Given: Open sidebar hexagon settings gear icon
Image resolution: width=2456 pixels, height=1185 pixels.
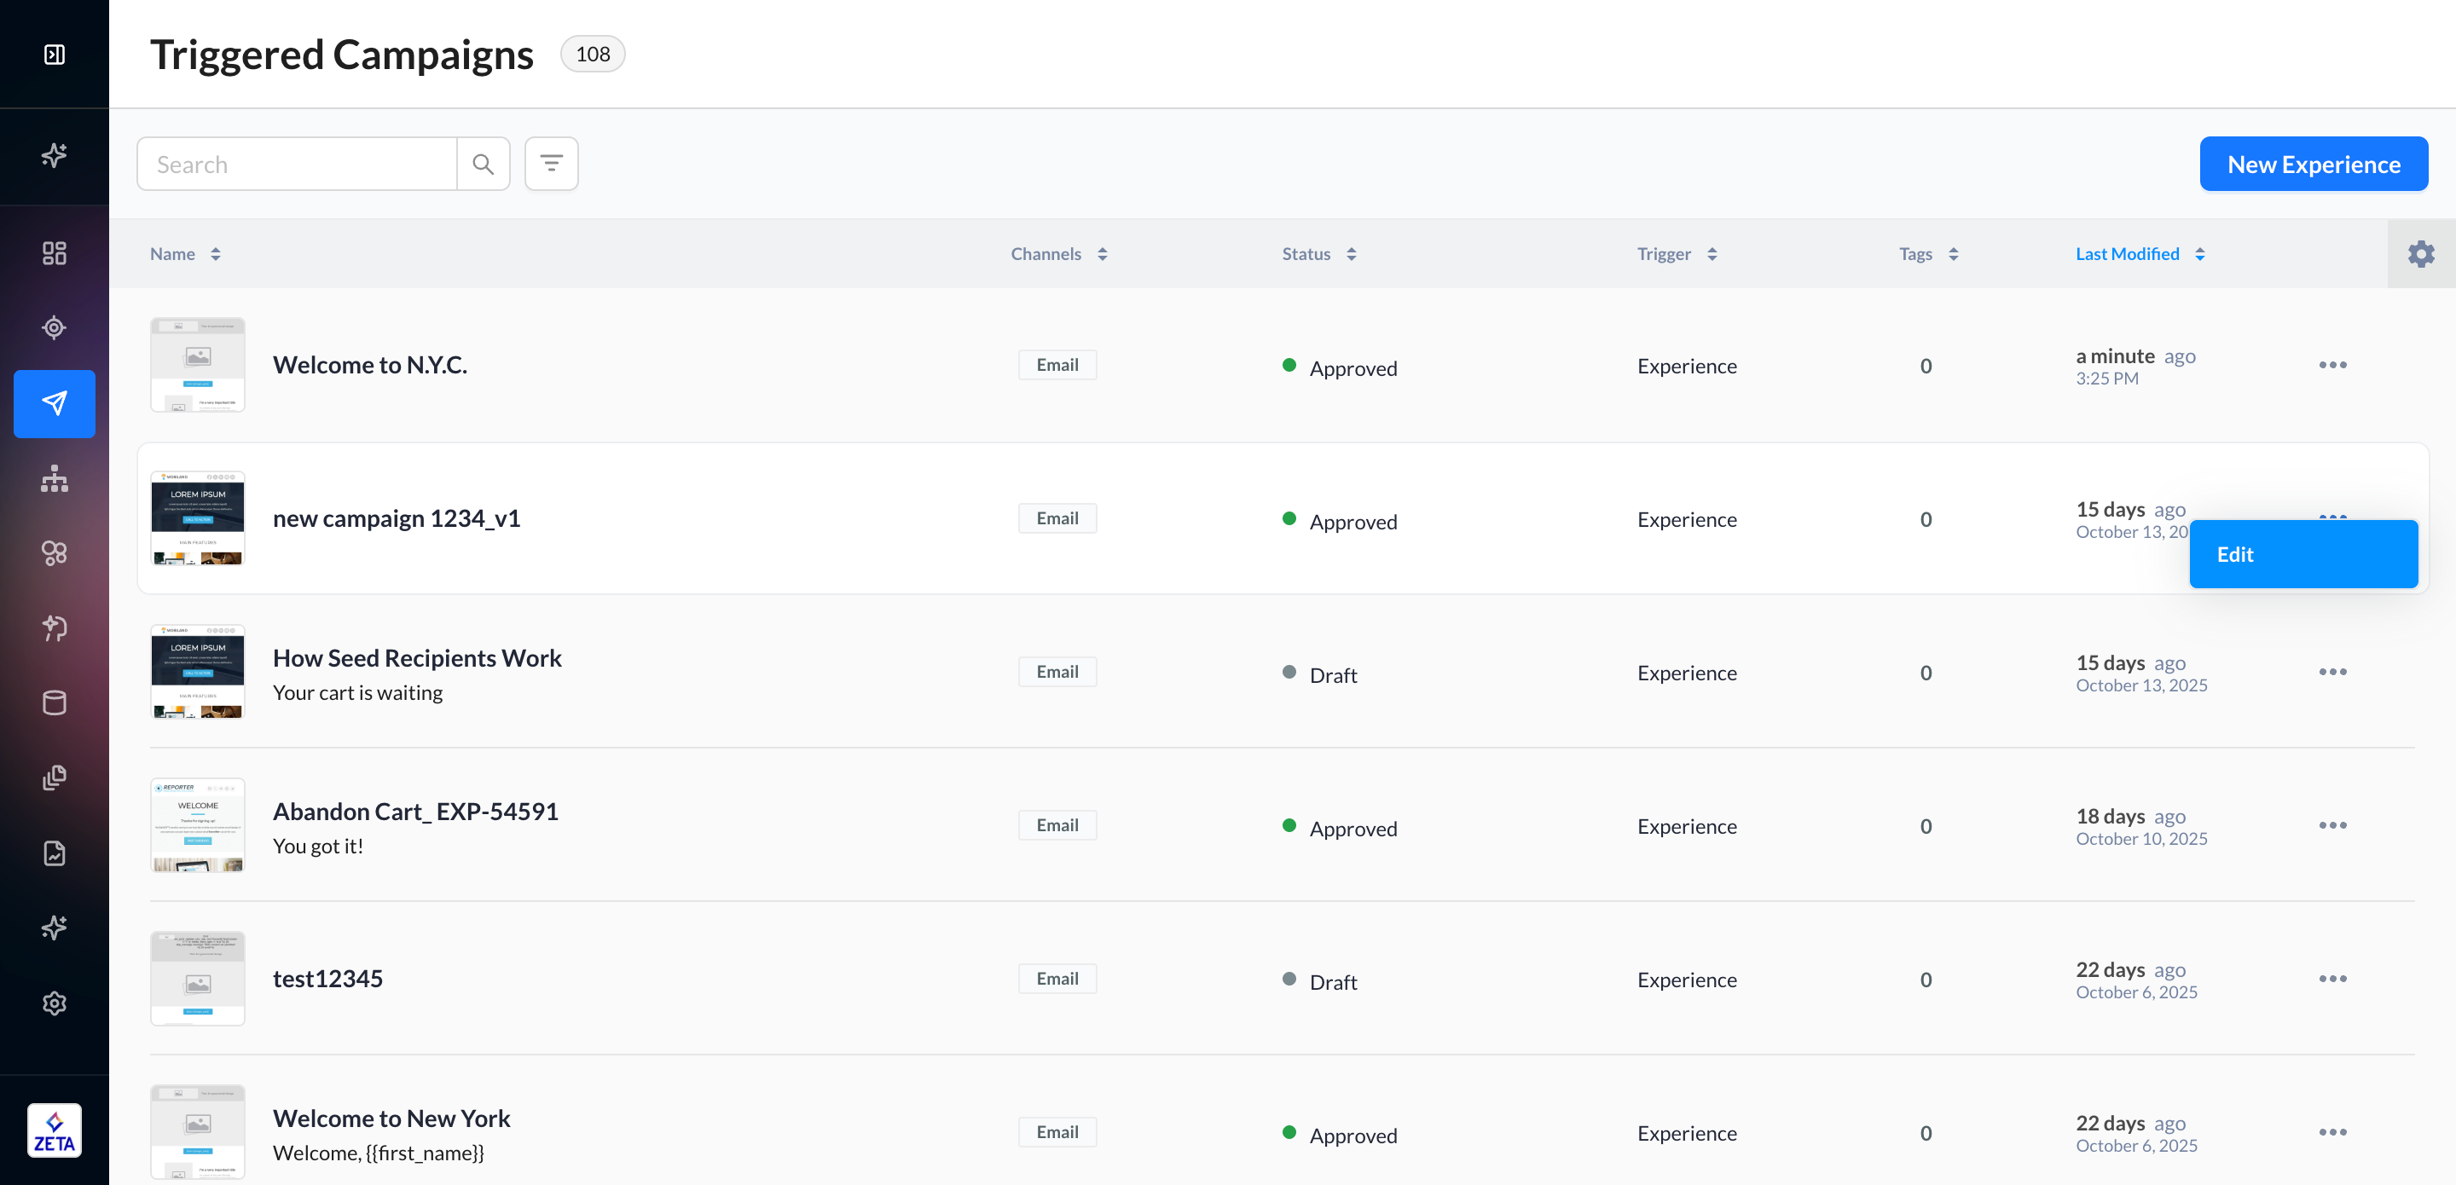Looking at the screenshot, I should point(55,1003).
